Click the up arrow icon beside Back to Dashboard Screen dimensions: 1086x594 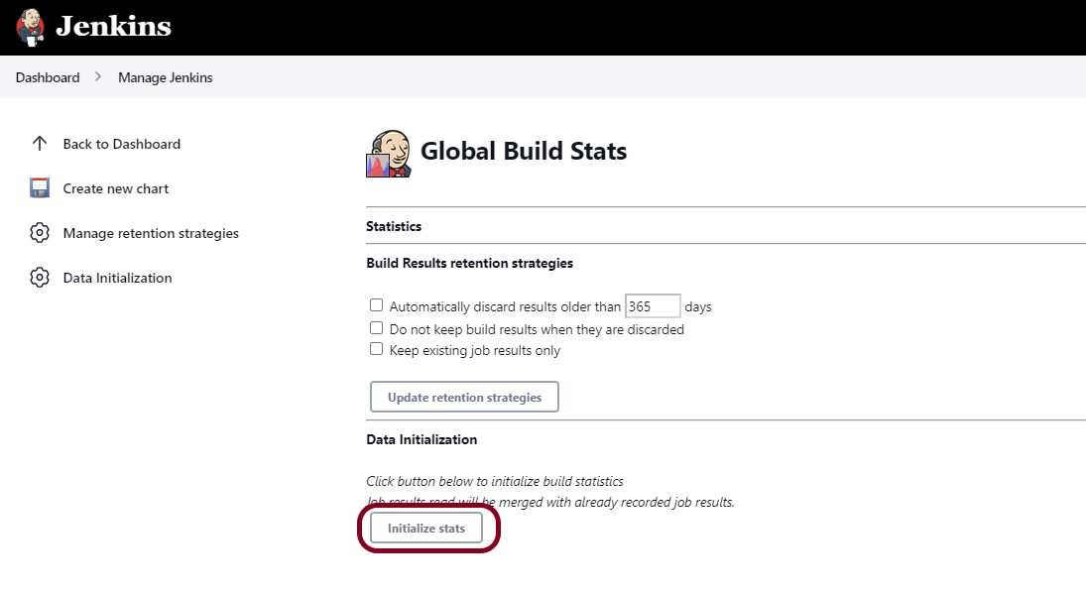pos(40,144)
